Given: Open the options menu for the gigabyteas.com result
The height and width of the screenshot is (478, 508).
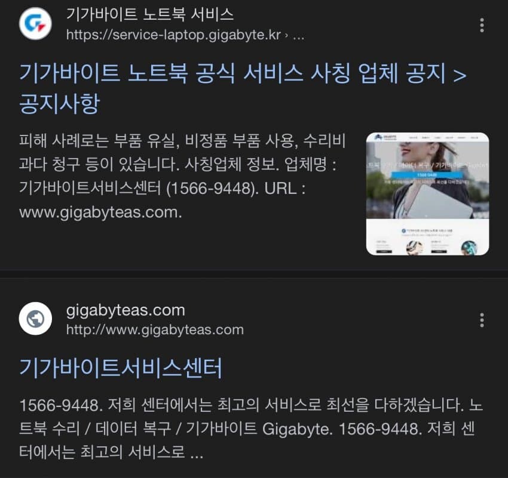Looking at the screenshot, I should click(x=482, y=320).
